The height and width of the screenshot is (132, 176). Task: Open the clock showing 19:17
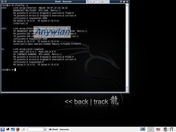click(168, 129)
